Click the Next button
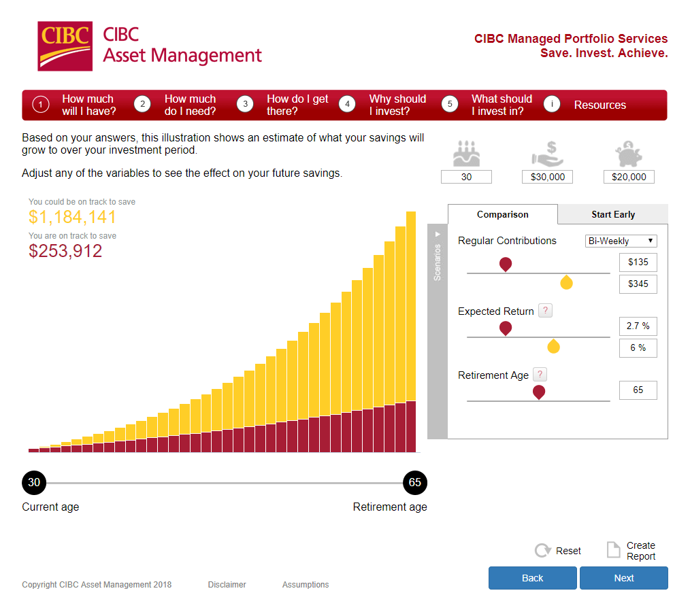690x595 pixels. pos(624,578)
